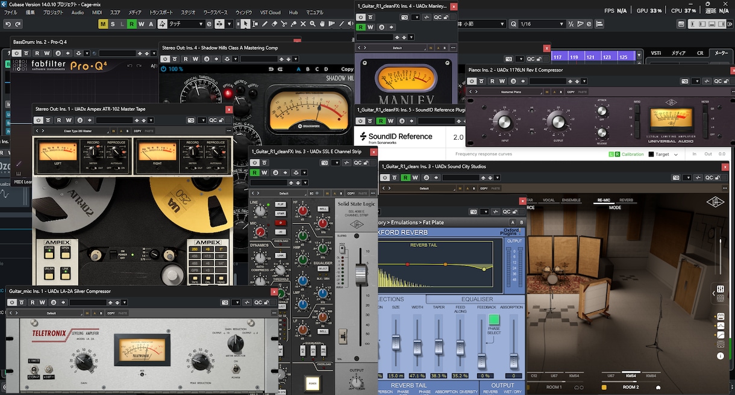This screenshot has height=395, width=735.
Task: Click the Quantize Q icon
Action: tap(513, 24)
